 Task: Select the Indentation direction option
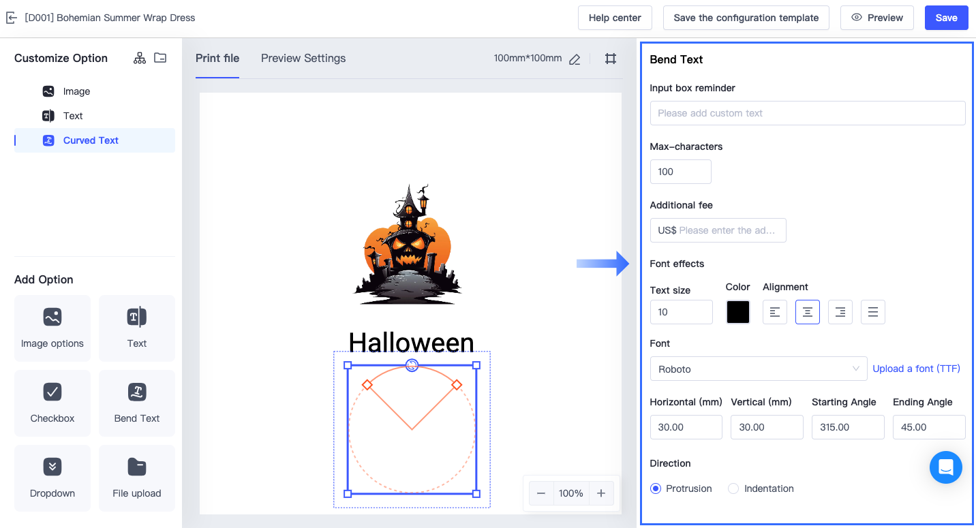point(733,488)
